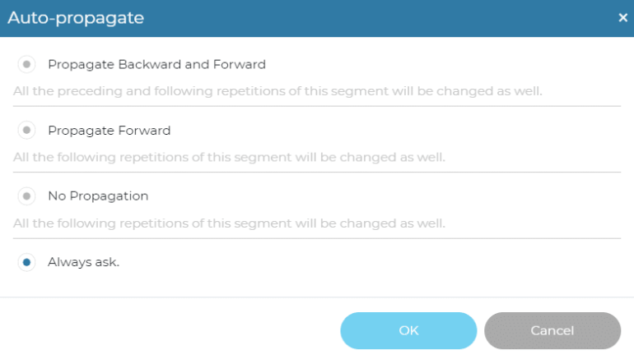Choose the No Propagation radio button
This screenshot has width=634, height=359.
27,196
